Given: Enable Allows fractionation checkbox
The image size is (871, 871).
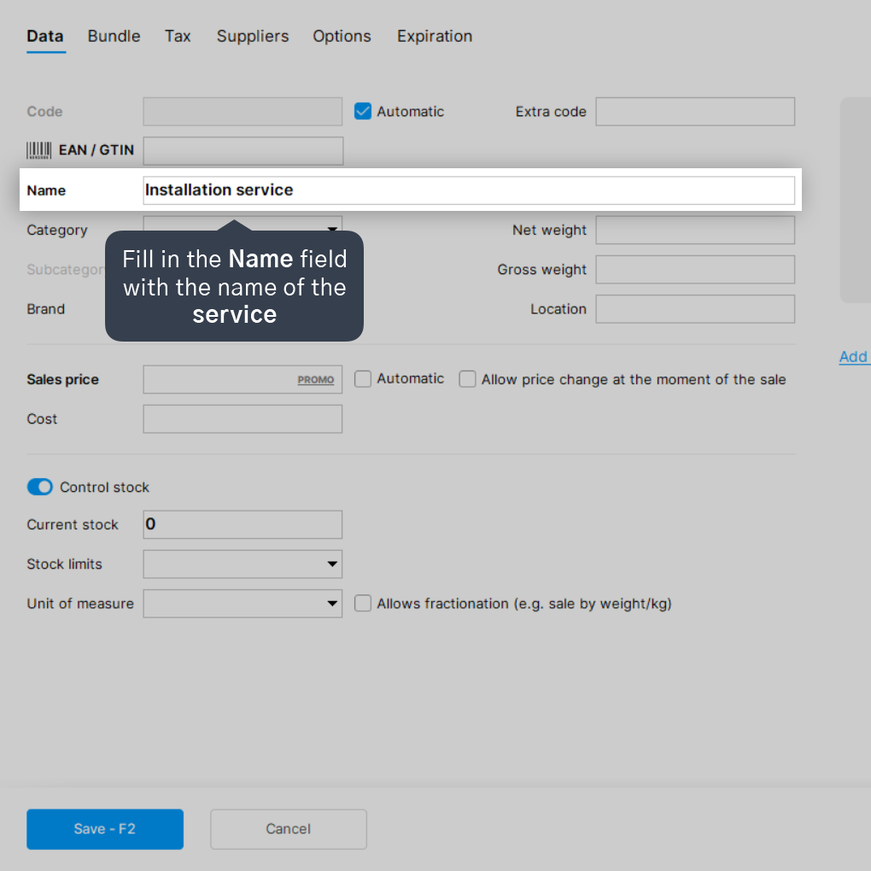Looking at the screenshot, I should 363,603.
